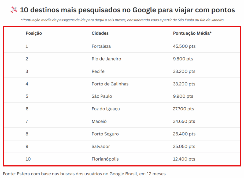Select the Florianópolis city cell

(x=105, y=159)
